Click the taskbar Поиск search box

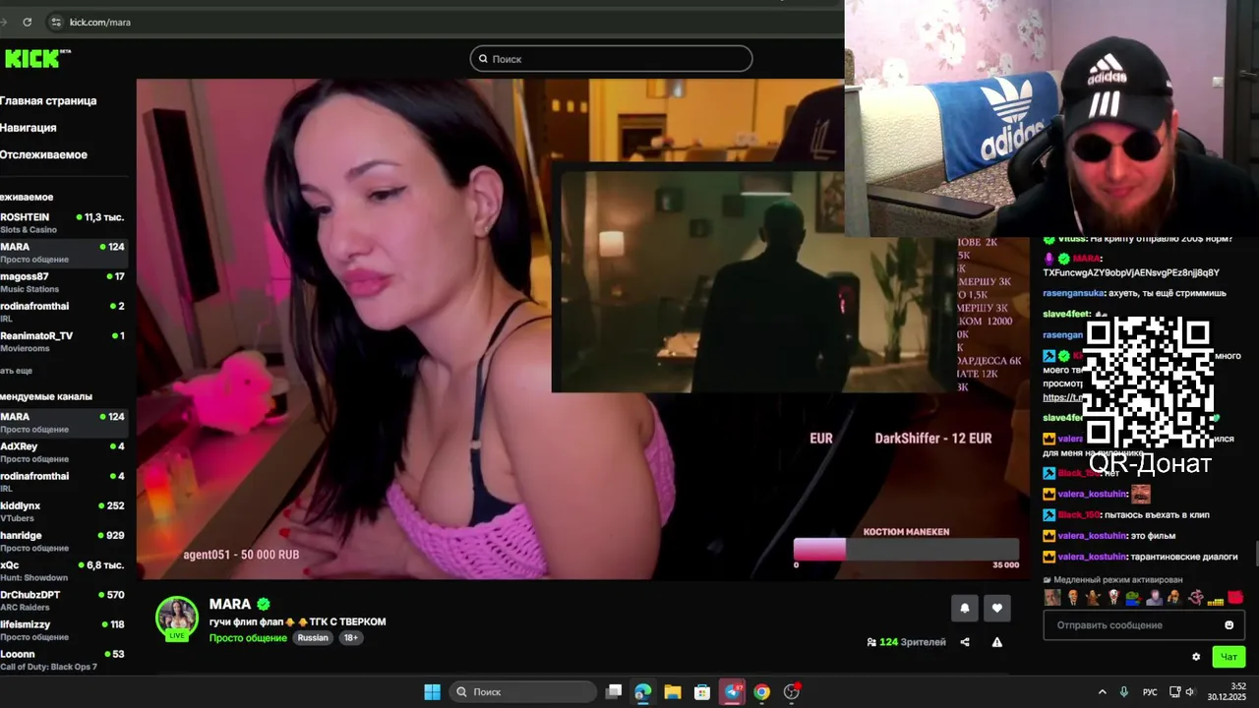click(x=522, y=691)
